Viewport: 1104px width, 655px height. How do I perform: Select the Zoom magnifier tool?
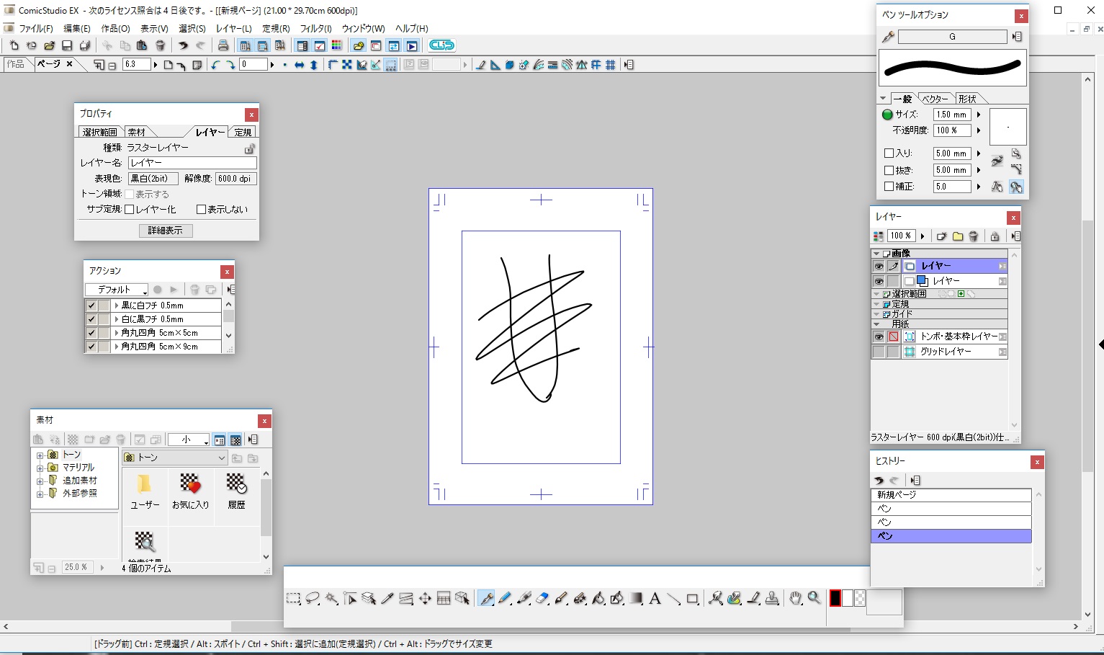tap(814, 598)
